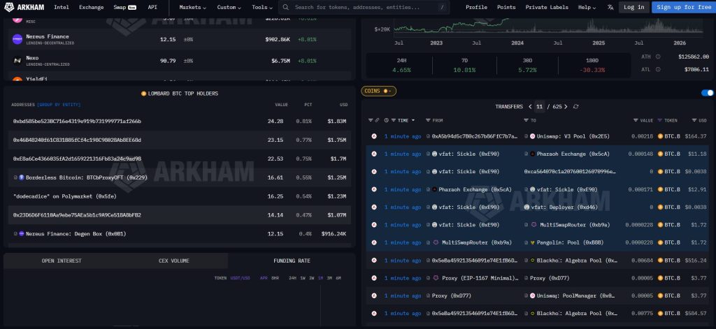Click the Nexo logo icon
This screenshot has height=329, width=716.
coord(17,61)
